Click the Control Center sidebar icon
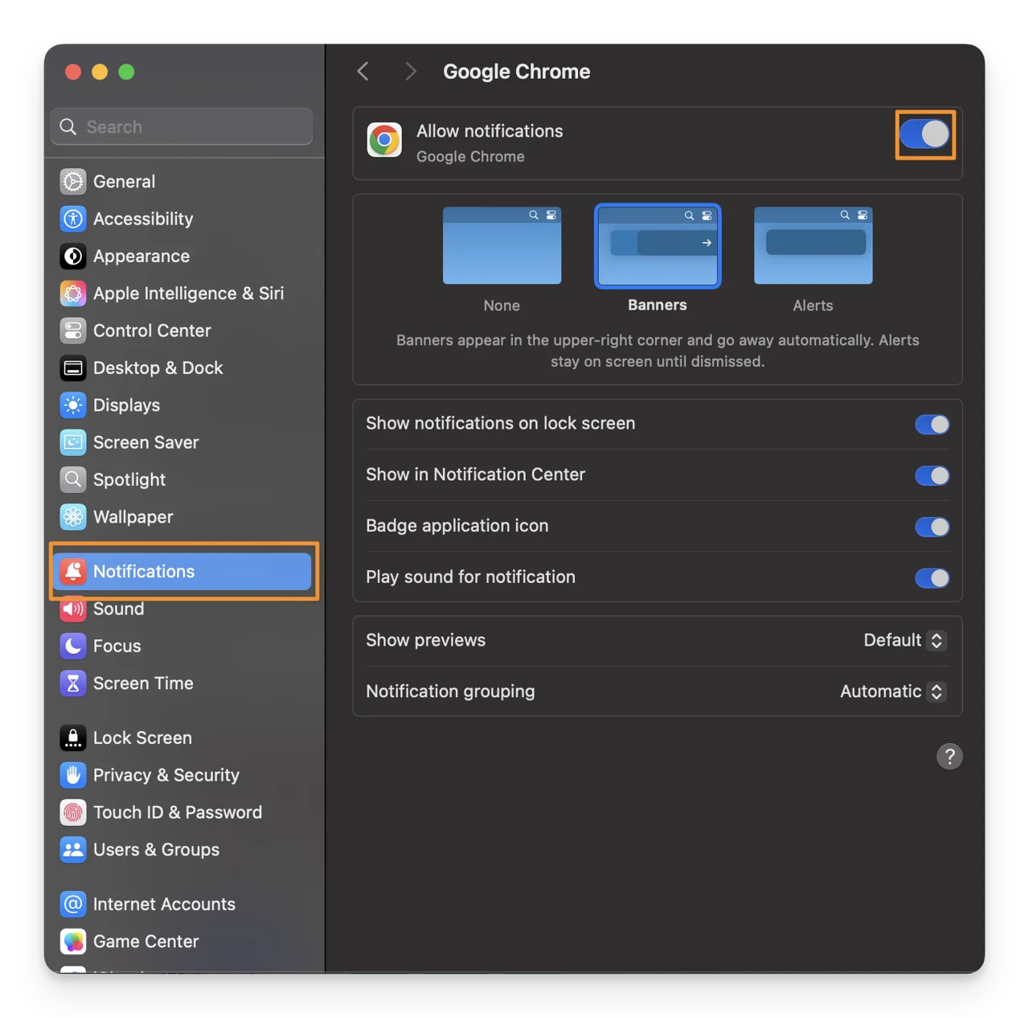The width and height of the screenshot is (1029, 1018). click(73, 330)
